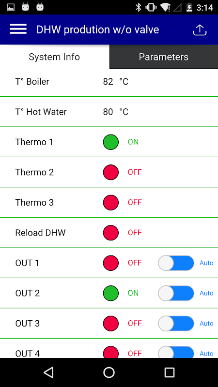Toggle the OUT 1 Auto switch

(176, 263)
